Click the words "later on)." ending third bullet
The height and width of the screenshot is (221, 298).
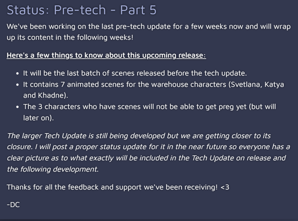click(x=38, y=118)
